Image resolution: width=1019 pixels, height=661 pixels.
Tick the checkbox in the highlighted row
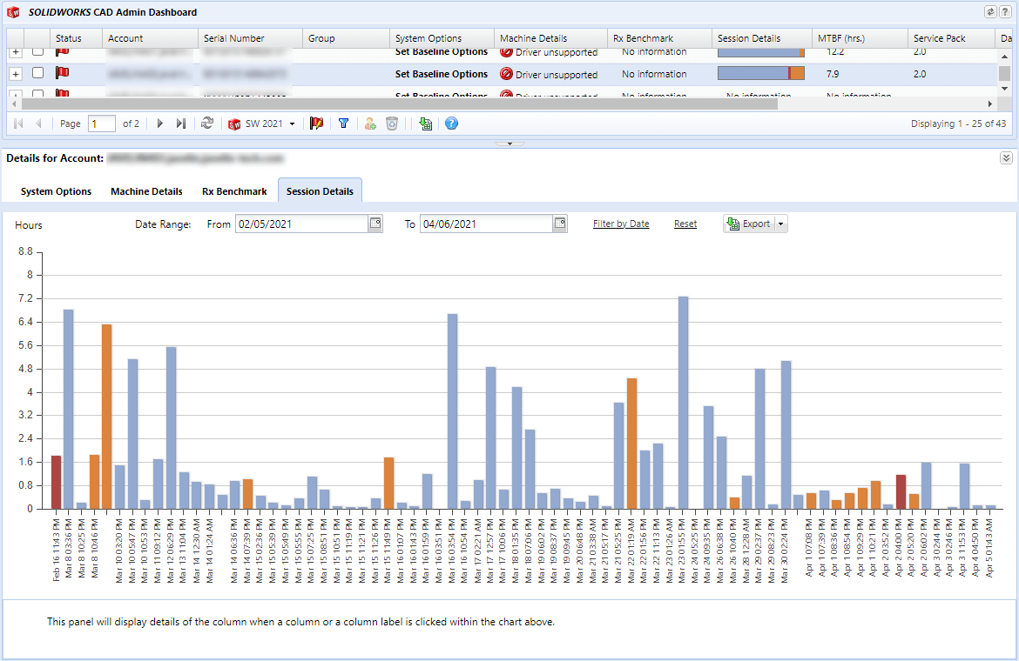pos(37,74)
